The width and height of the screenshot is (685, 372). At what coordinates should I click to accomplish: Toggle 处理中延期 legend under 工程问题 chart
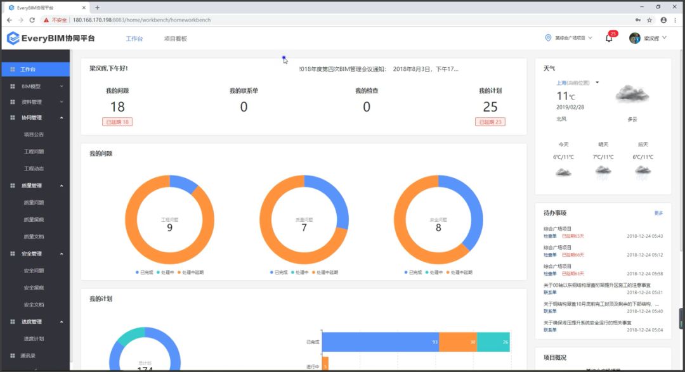[190, 273]
